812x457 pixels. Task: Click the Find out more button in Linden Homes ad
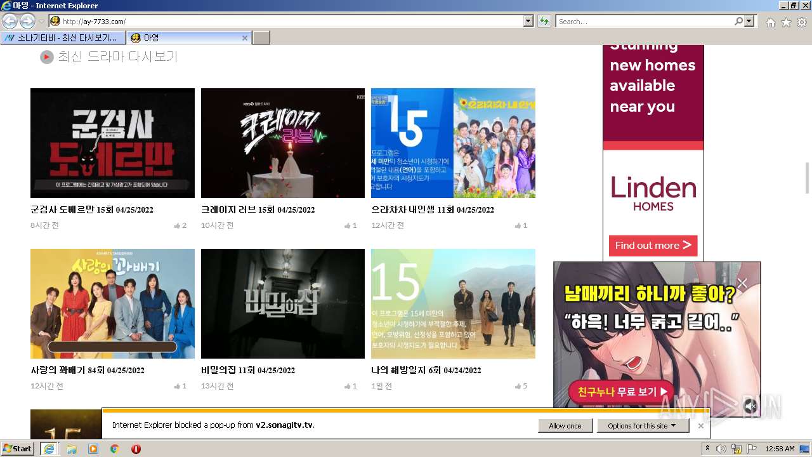tap(653, 246)
